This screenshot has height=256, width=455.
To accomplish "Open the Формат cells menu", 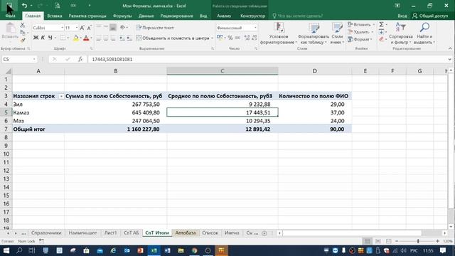I will tap(360, 39).
